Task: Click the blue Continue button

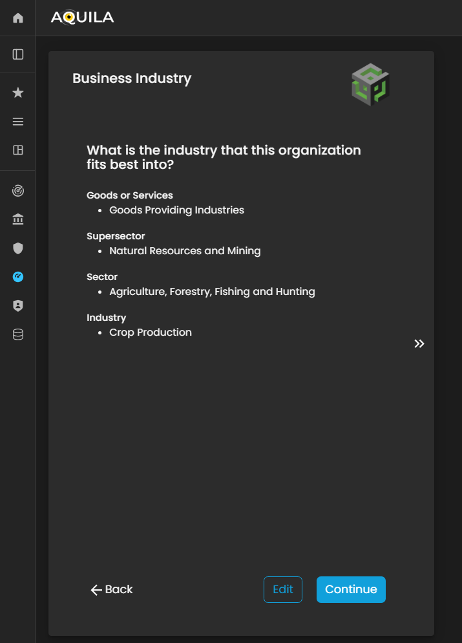Action: (x=351, y=589)
